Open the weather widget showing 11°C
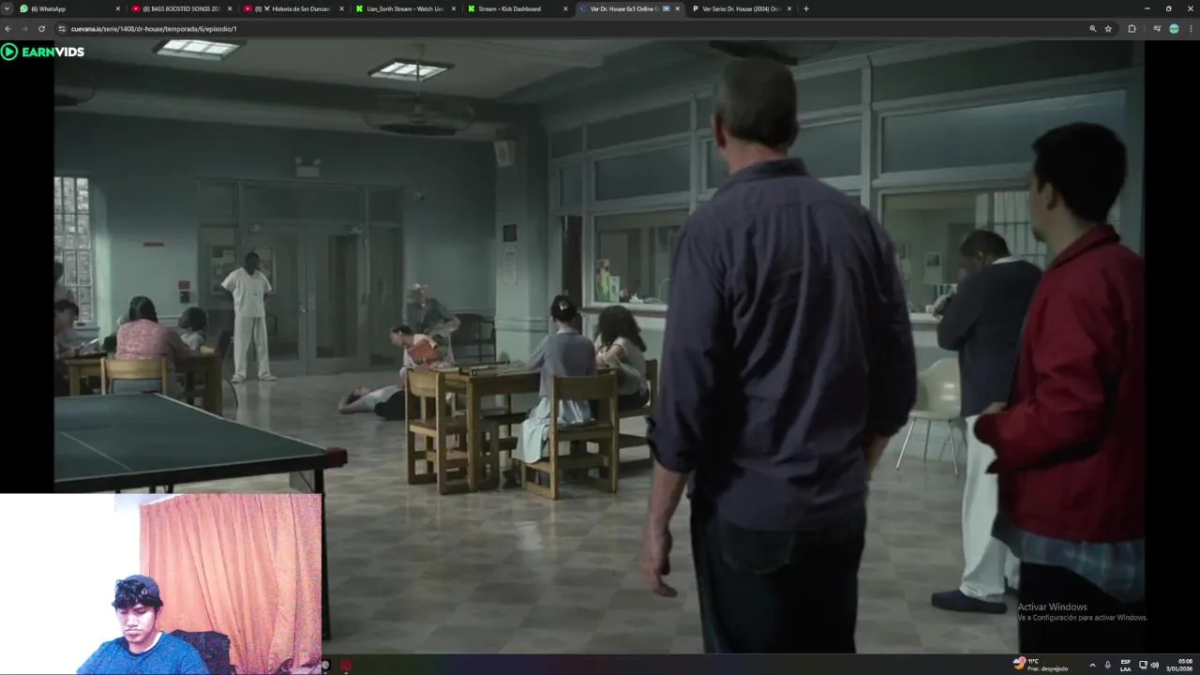Viewport: 1200px width, 675px height. [1041, 665]
